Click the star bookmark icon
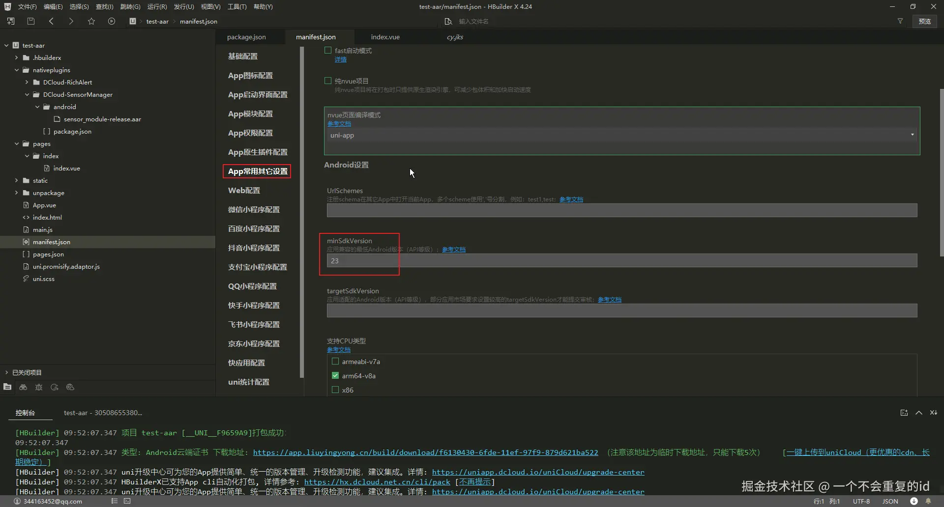Viewport: 944px width, 507px height. (x=91, y=21)
